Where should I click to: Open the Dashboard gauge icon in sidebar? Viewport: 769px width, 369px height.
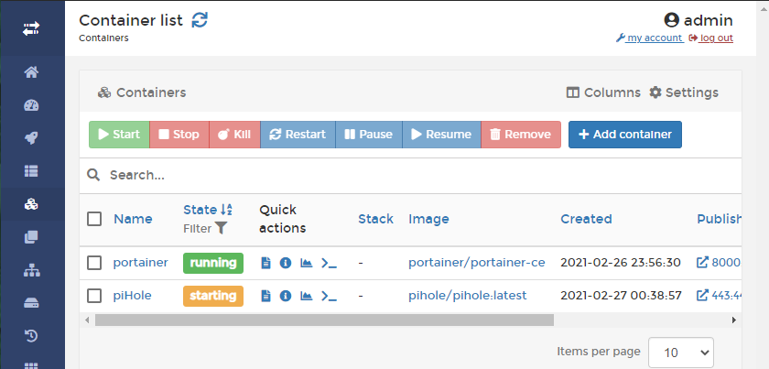(31, 105)
